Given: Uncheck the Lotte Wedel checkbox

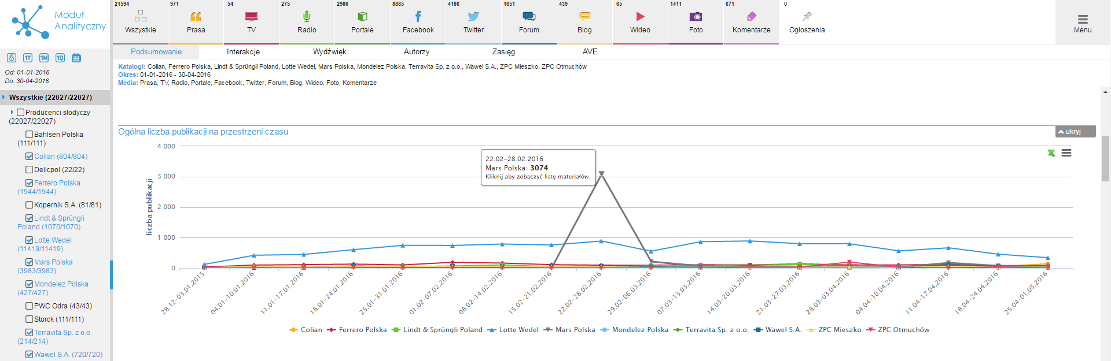Looking at the screenshot, I should pyautogui.click(x=29, y=240).
